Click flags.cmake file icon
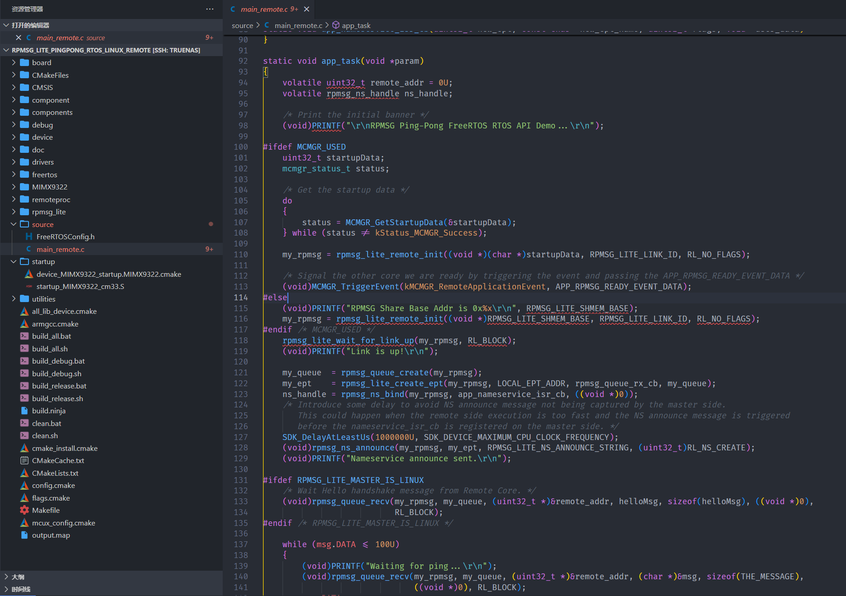846x596 pixels. (x=24, y=498)
